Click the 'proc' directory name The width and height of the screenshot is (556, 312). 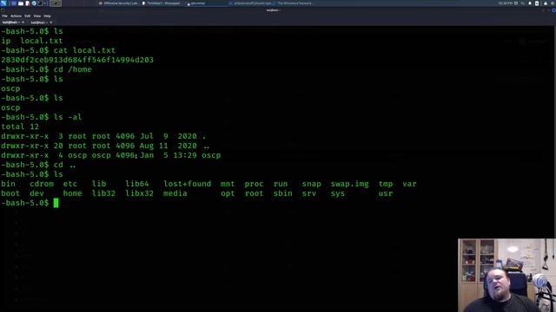tap(254, 184)
